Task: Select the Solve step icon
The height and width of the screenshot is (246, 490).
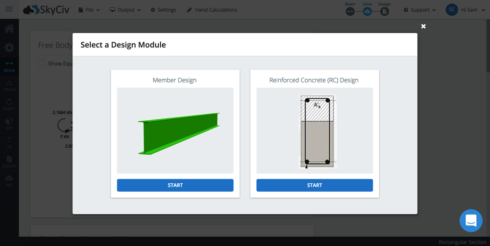Action: click(367, 11)
